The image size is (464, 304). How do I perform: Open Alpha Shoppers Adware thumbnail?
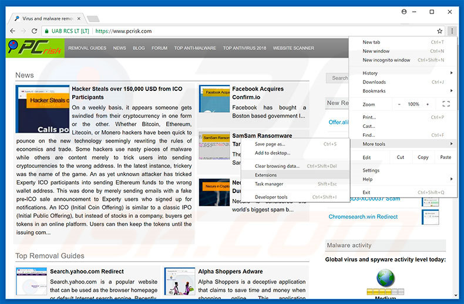pyautogui.click(x=180, y=281)
